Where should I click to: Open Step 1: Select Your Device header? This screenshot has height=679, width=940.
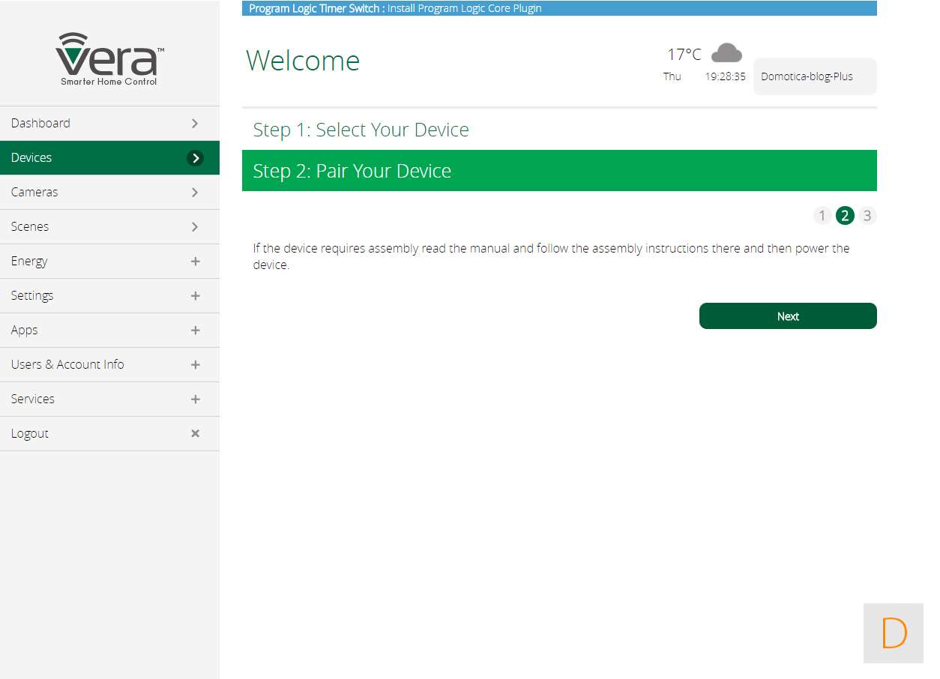pyautogui.click(x=361, y=130)
